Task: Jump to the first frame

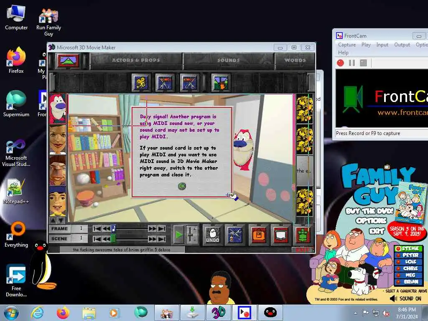Action: coord(97,229)
